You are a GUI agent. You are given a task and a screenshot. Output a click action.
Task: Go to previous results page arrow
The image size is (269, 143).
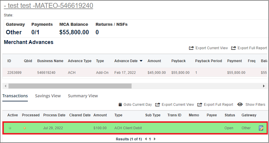[146, 139]
